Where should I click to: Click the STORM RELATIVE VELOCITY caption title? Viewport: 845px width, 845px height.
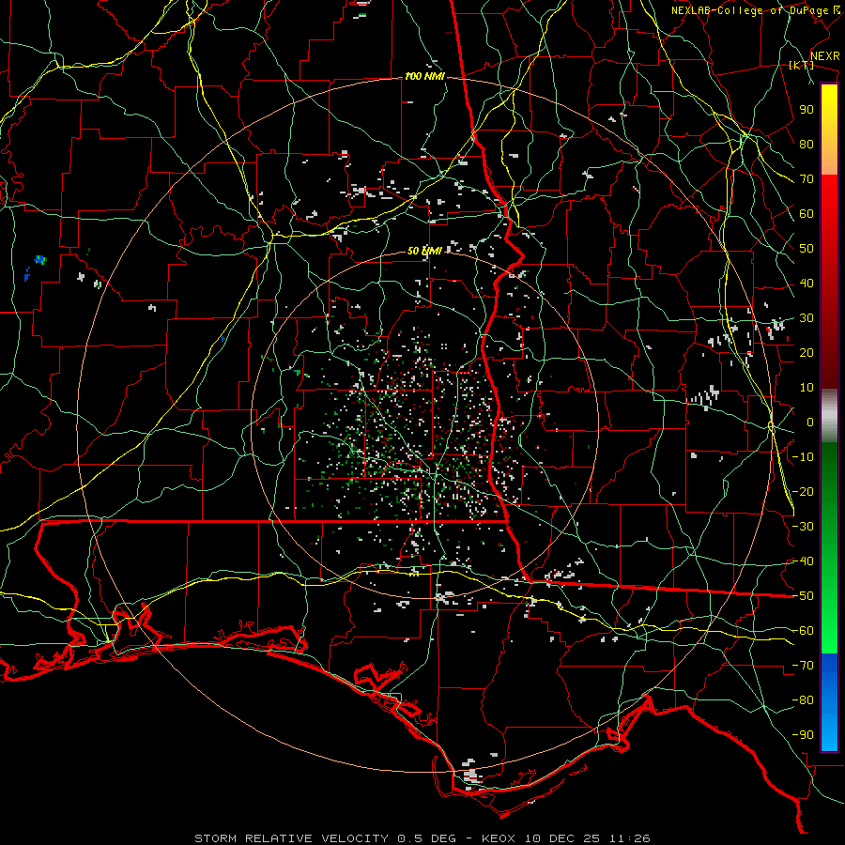tap(291, 838)
